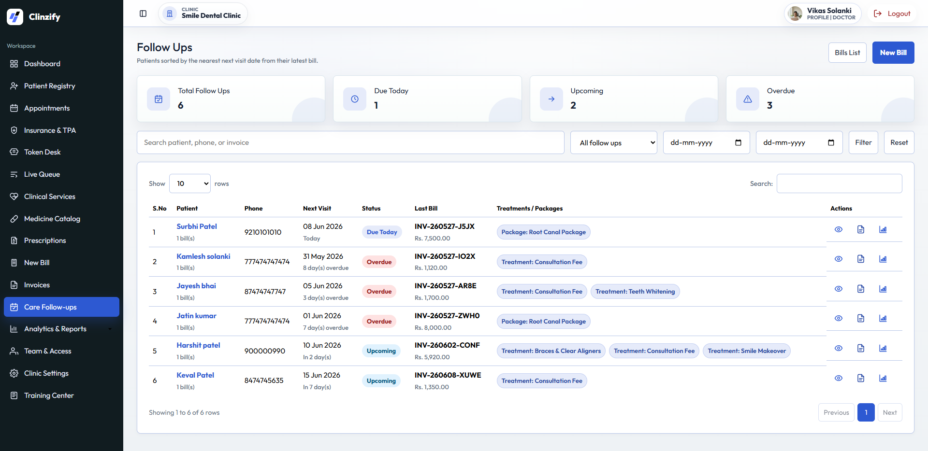This screenshot has width=928, height=451.
Task: Focus the search patient, phone, or invoice field
Action: point(350,142)
